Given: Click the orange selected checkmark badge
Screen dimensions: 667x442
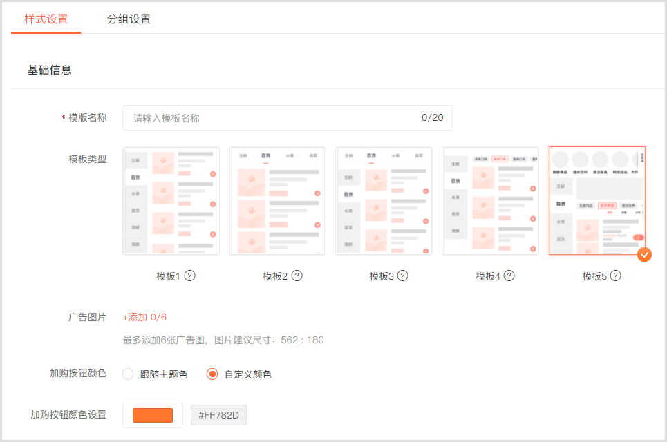Looking at the screenshot, I should click(644, 255).
